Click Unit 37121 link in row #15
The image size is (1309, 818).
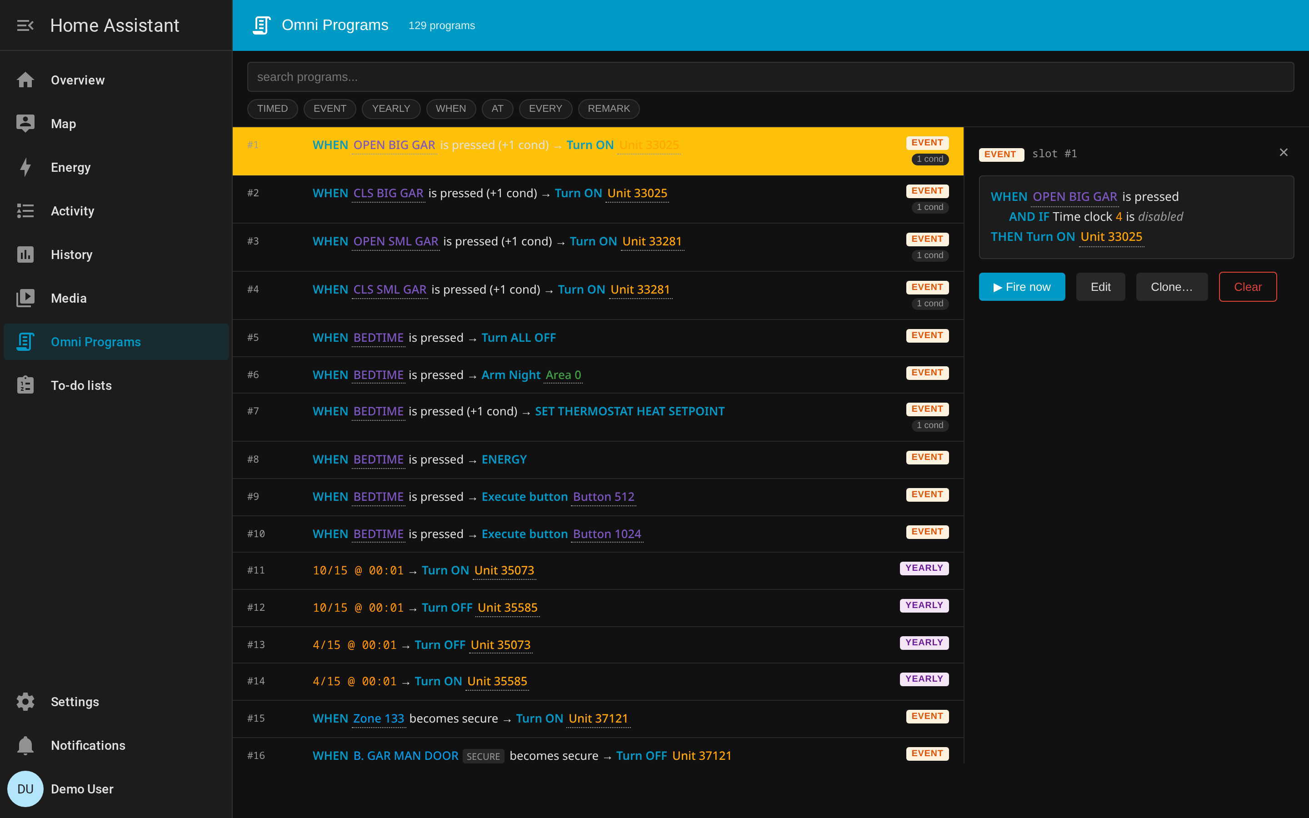(598, 719)
